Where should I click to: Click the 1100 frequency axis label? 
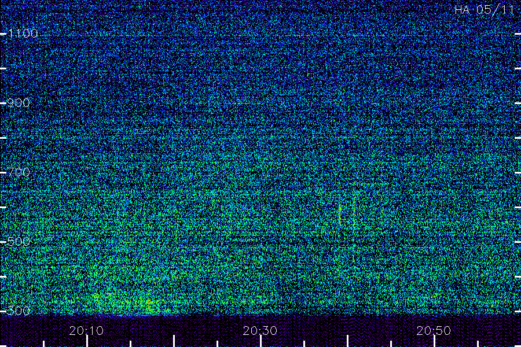pos(23,34)
